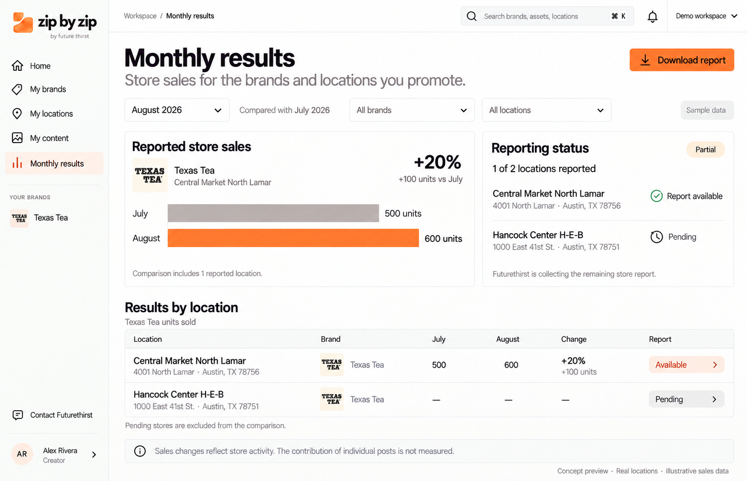Screen dimensions: 747x481
Task: Open the All brands dropdown
Action: (412, 110)
